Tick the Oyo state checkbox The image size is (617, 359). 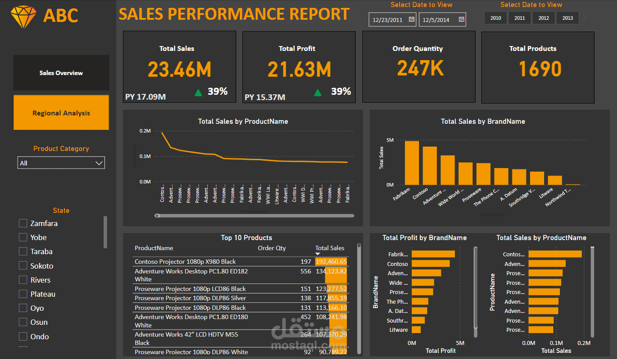23,308
